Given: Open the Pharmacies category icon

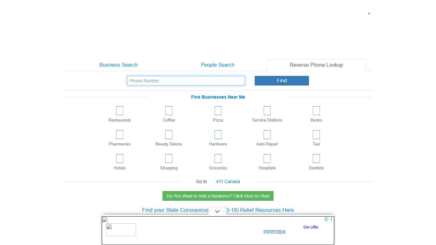Looking at the screenshot, I should (120, 135).
